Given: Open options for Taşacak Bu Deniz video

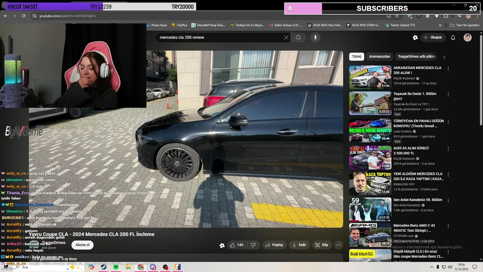Looking at the screenshot, I should click(x=448, y=94).
